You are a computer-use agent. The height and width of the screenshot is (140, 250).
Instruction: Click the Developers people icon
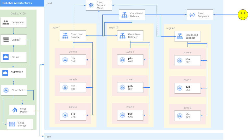click(x=6, y=23)
